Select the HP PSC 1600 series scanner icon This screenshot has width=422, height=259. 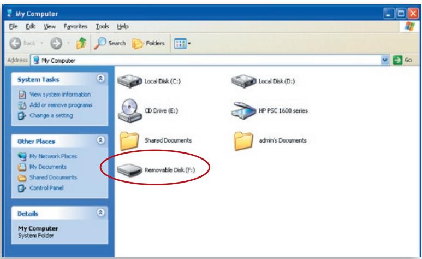[x=243, y=110]
